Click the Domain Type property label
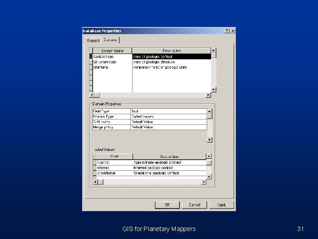 coord(111,116)
